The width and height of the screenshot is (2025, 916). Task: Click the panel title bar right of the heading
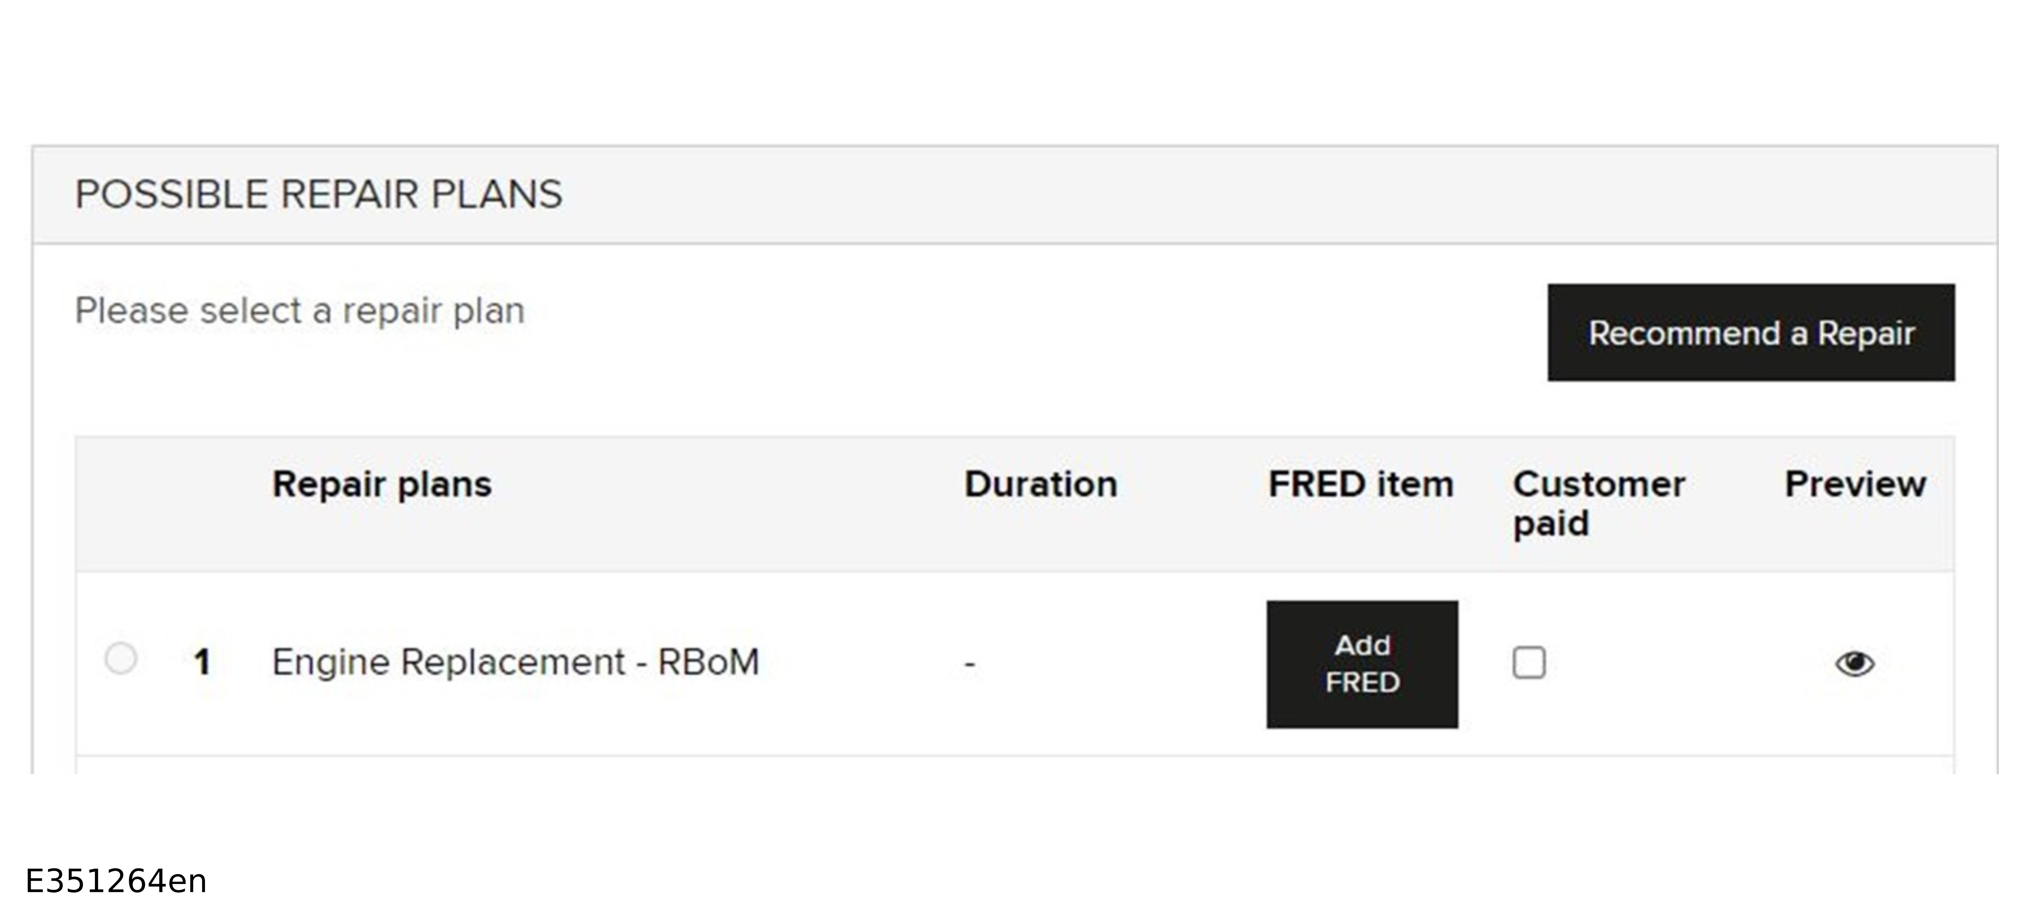coord(1258,195)
